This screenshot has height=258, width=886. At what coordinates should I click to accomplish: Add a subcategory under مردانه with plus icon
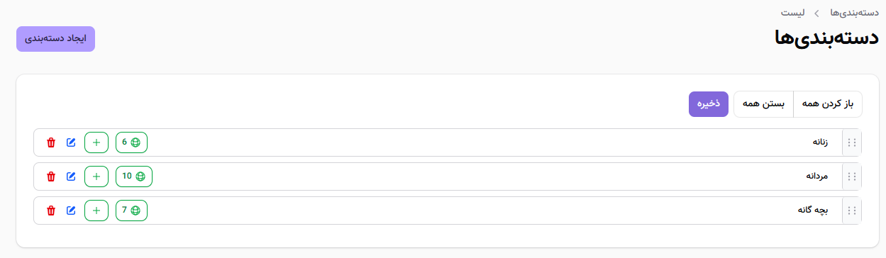tap(96, 176)
